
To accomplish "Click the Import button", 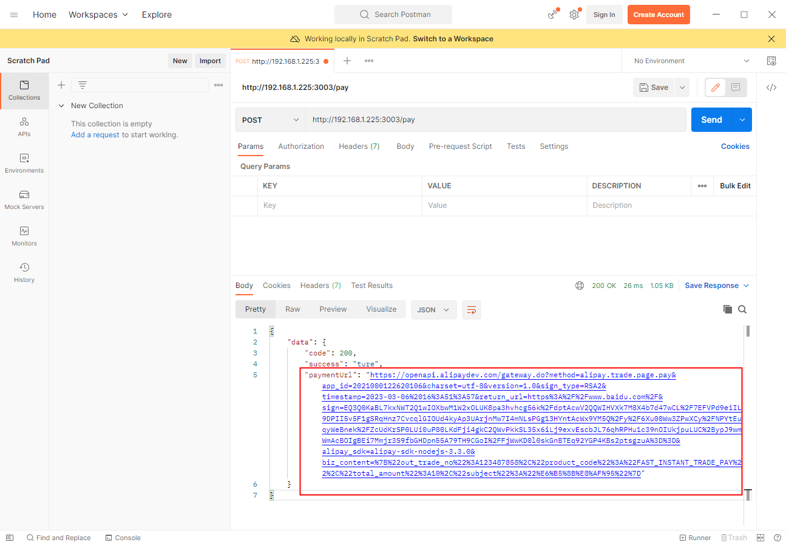I will [210, 61].
